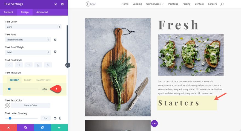The image size is (241, 131).
Task: Reset the Text Font setting
Action: (55, 40)
